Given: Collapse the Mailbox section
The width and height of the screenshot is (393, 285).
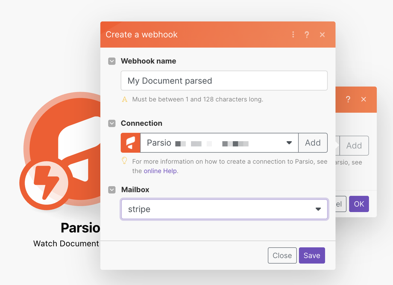Looking at the screenshot, I should pyautogui.click(x=112, y=190).
